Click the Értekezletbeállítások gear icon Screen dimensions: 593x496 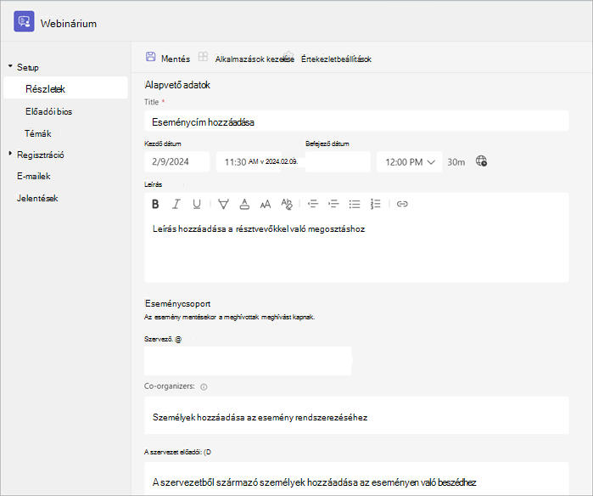point(288,56)
